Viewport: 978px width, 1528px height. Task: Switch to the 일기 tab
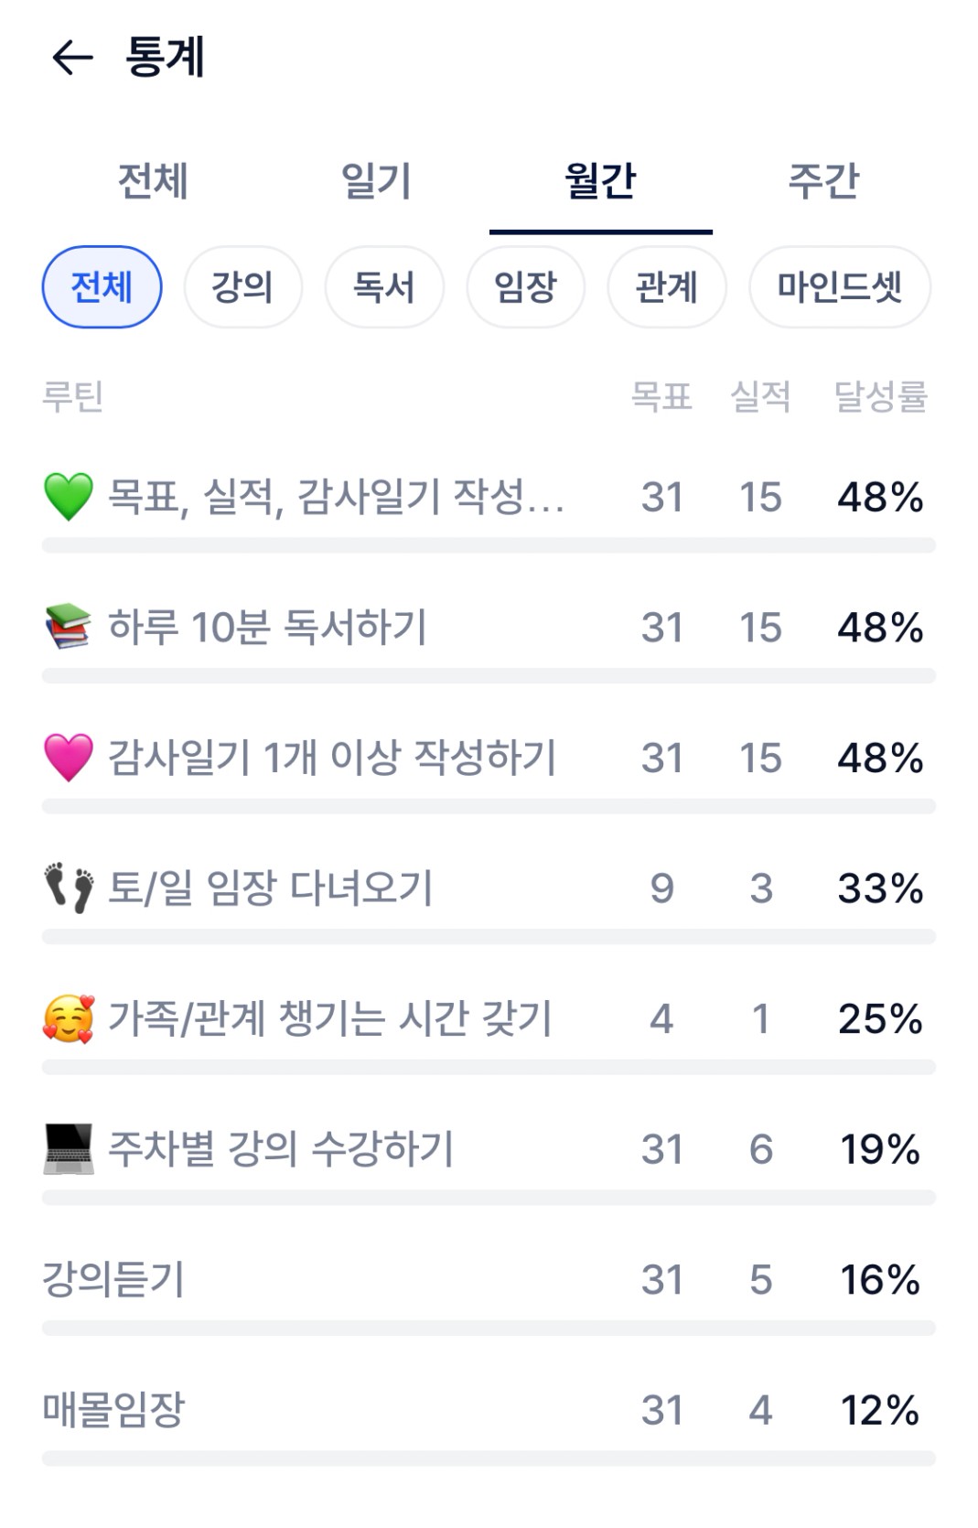(x=376, y=181)
